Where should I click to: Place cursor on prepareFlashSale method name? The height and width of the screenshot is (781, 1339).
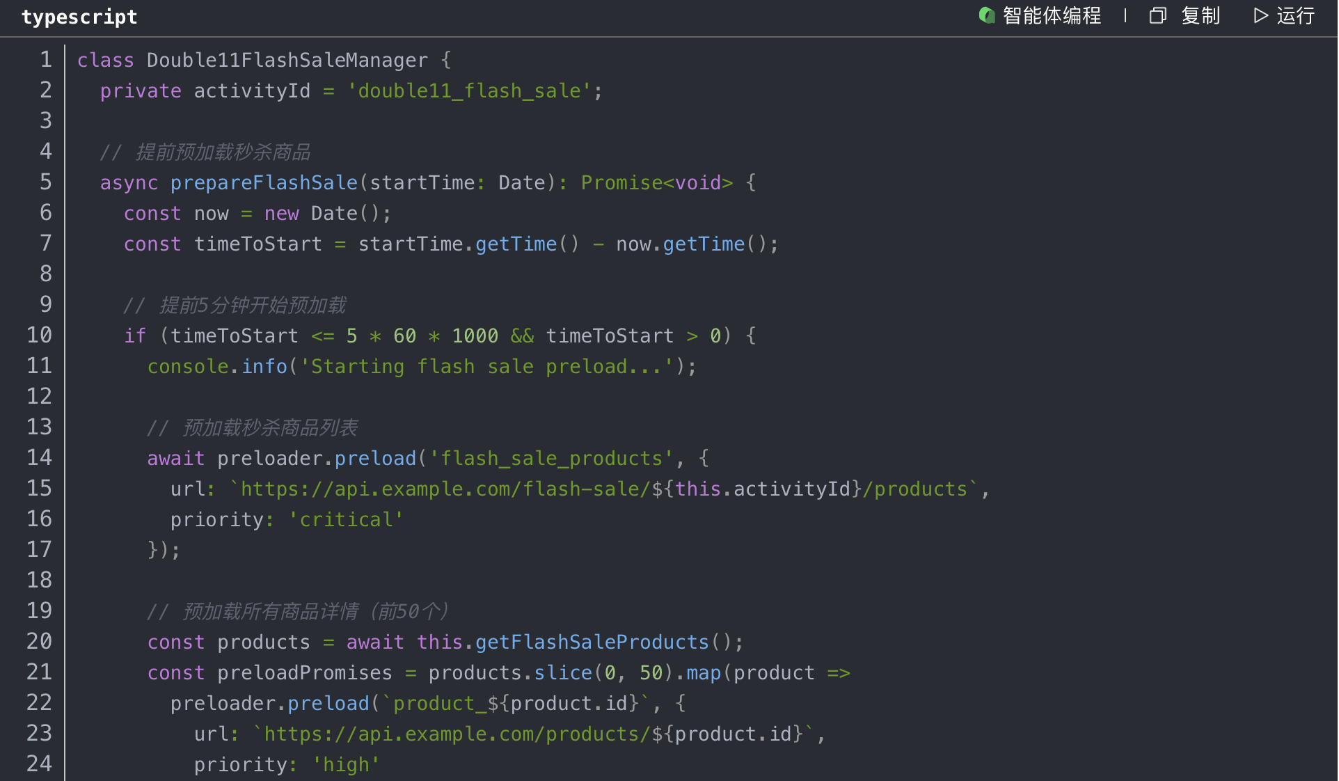click(x=264, y=183)
